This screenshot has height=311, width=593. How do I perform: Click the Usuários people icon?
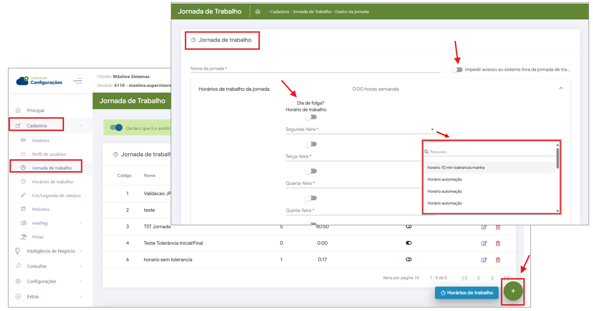23,140
